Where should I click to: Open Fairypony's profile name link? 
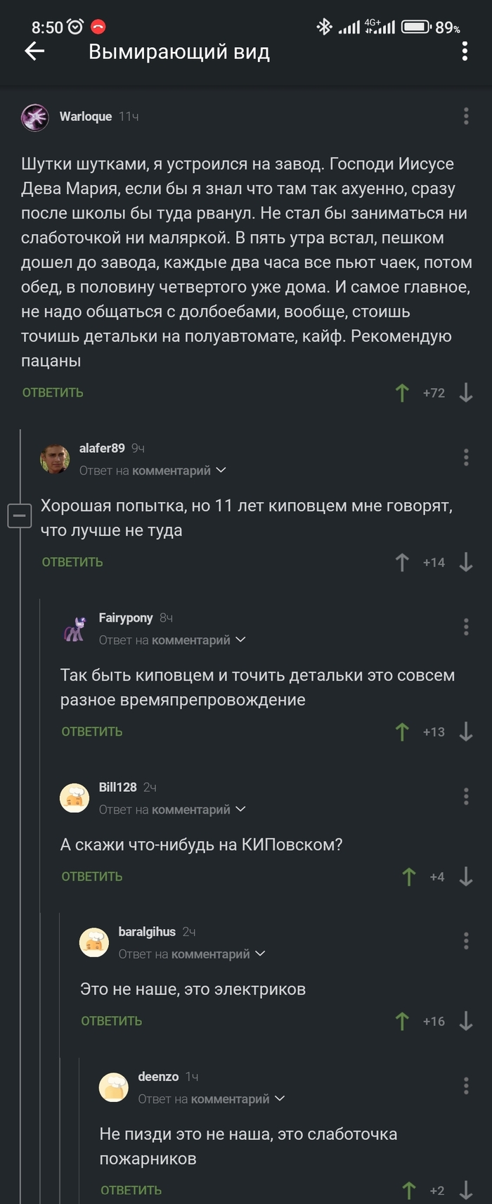point(126,617)
